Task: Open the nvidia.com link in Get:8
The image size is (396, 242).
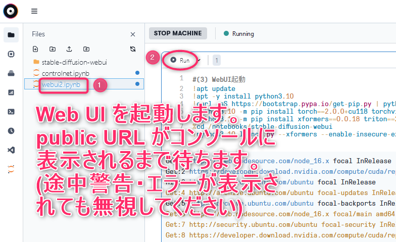Action: click(292, 235)
